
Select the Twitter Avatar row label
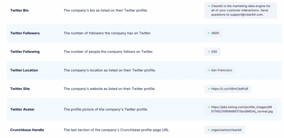[22, 109]
